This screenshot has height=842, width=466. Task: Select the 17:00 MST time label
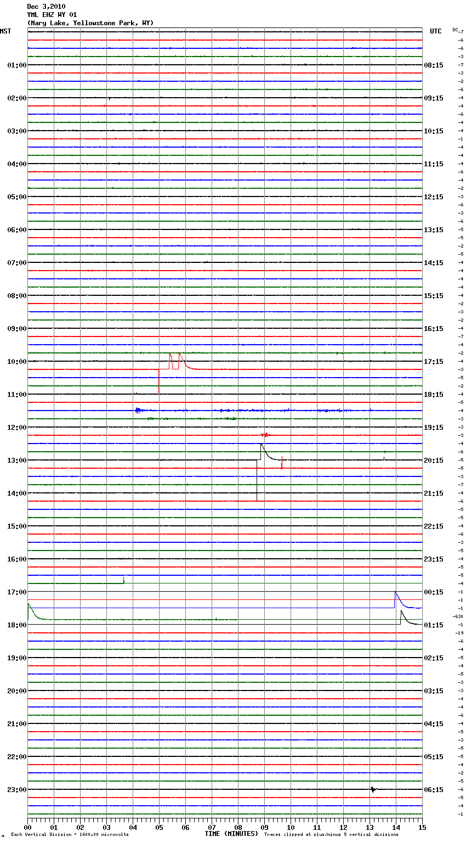point(17,592)
